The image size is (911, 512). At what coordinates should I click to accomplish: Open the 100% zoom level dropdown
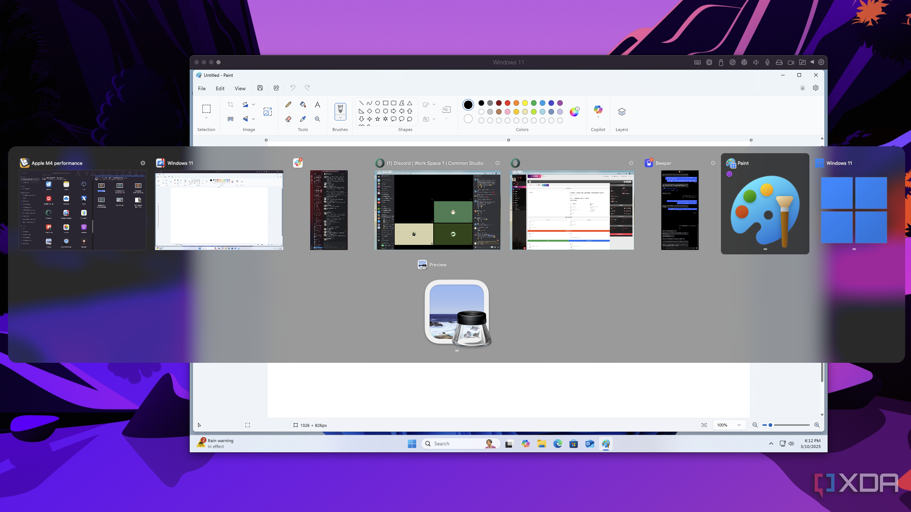pos(729,425)
